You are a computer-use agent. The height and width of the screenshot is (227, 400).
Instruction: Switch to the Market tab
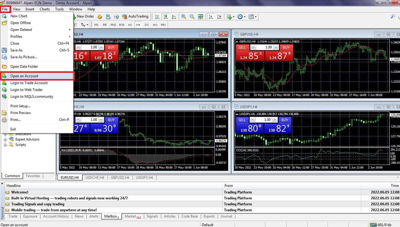(x=133, y=216)
